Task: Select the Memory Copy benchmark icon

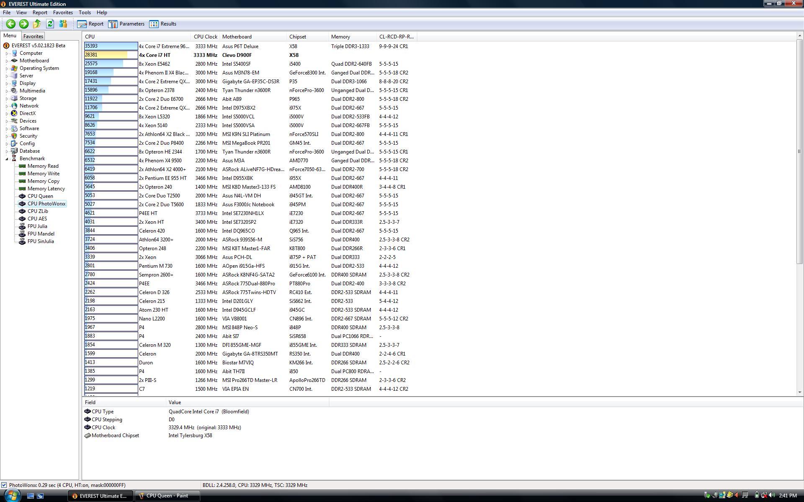Action: (x=22, y=181)
